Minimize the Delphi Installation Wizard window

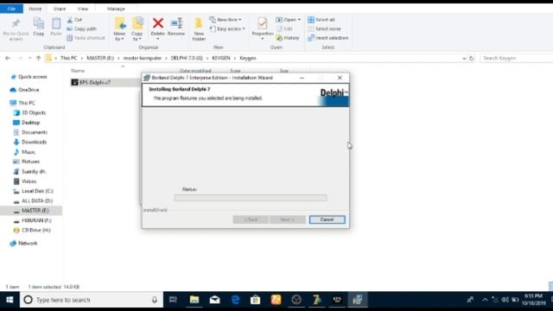tap(302, 78)
